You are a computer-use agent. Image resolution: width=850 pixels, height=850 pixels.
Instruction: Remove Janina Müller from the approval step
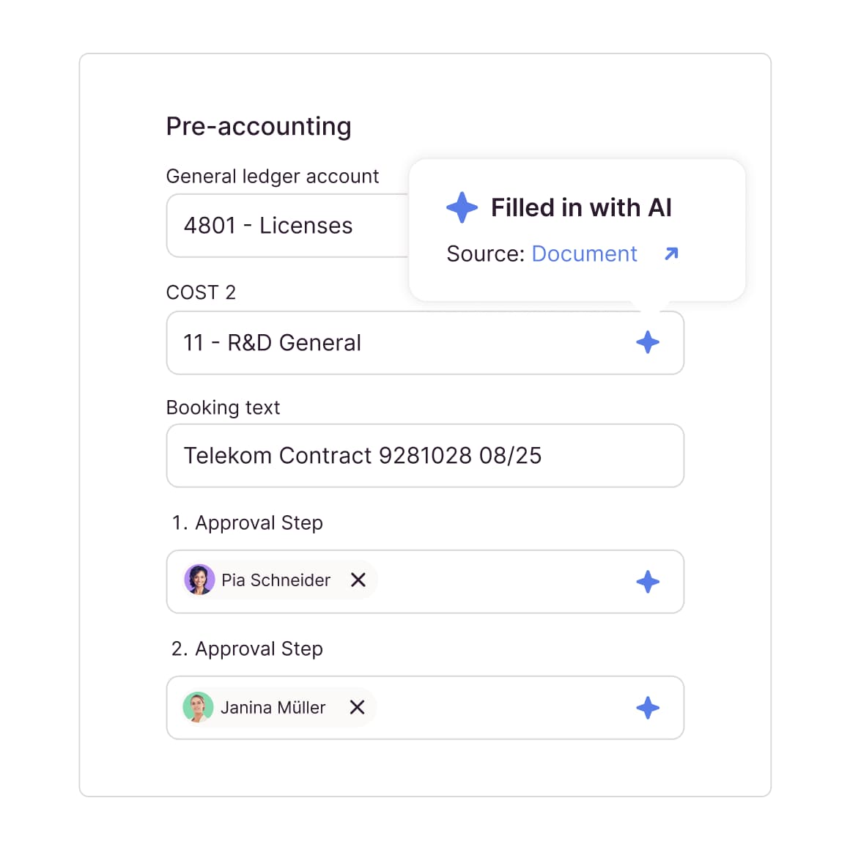[357, 707]
